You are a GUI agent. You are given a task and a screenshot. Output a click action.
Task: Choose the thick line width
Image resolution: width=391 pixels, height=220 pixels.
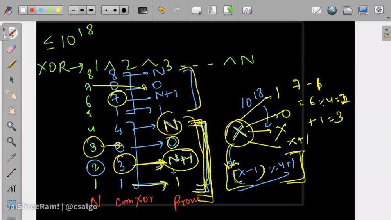coord(91,10)
